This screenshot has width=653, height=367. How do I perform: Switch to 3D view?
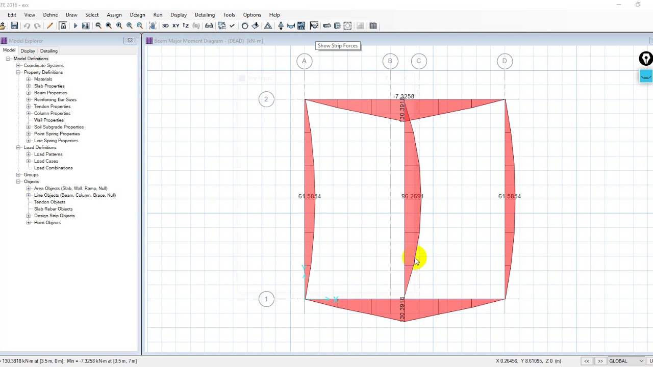click(x=165, y=26)
